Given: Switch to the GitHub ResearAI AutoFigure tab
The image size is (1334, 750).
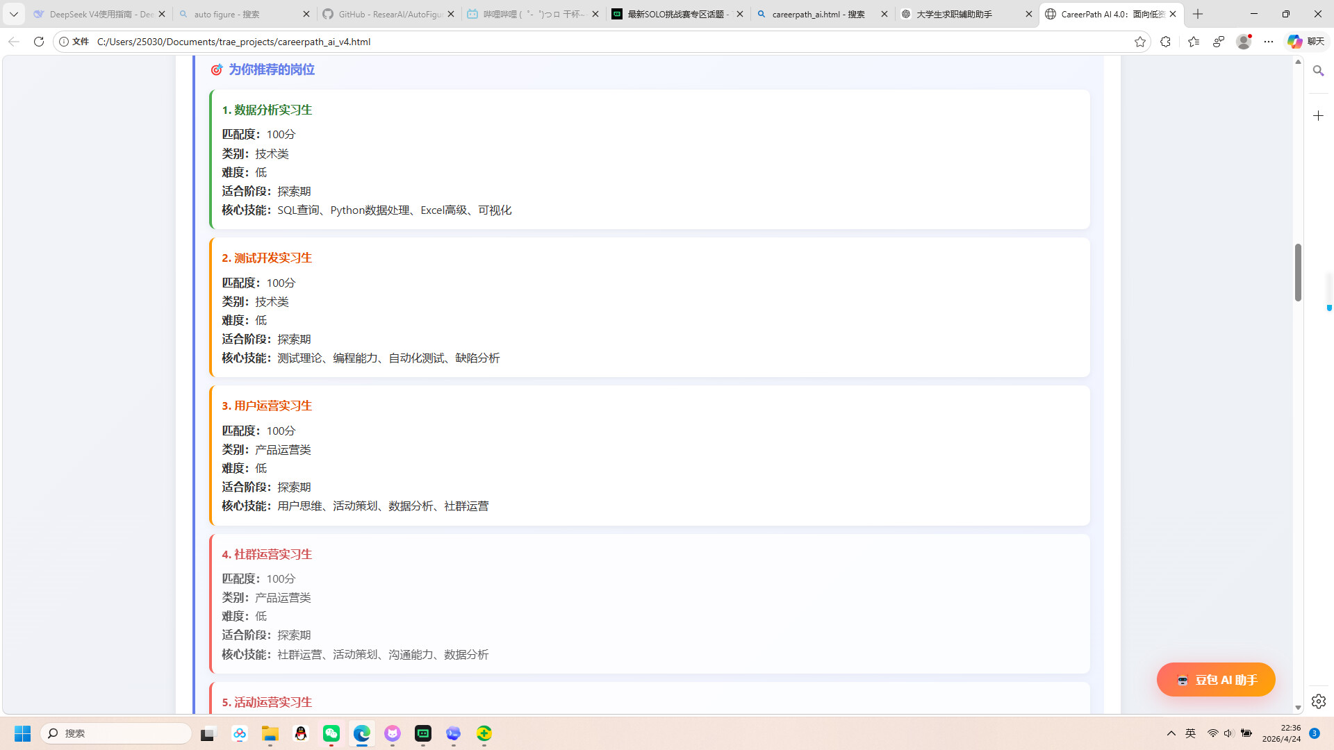Looking at the screenshot, I should 389,14.
